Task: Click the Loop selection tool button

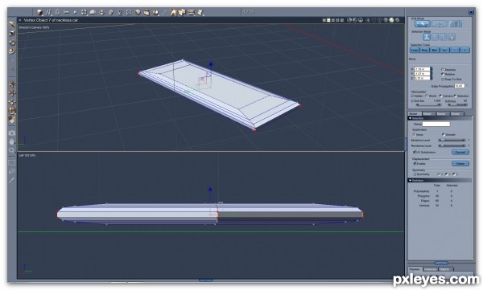Action: 415,50
